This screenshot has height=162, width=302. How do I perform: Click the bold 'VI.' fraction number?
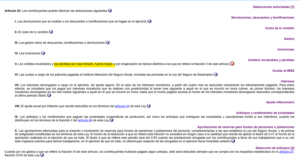[x=17, y=74]
